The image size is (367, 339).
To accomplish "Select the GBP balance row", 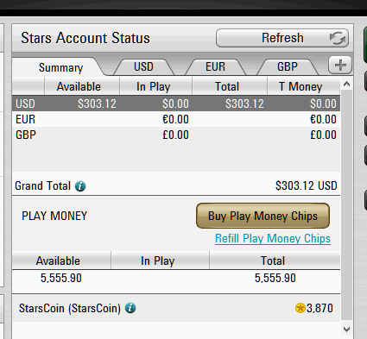I will (176, 135).
